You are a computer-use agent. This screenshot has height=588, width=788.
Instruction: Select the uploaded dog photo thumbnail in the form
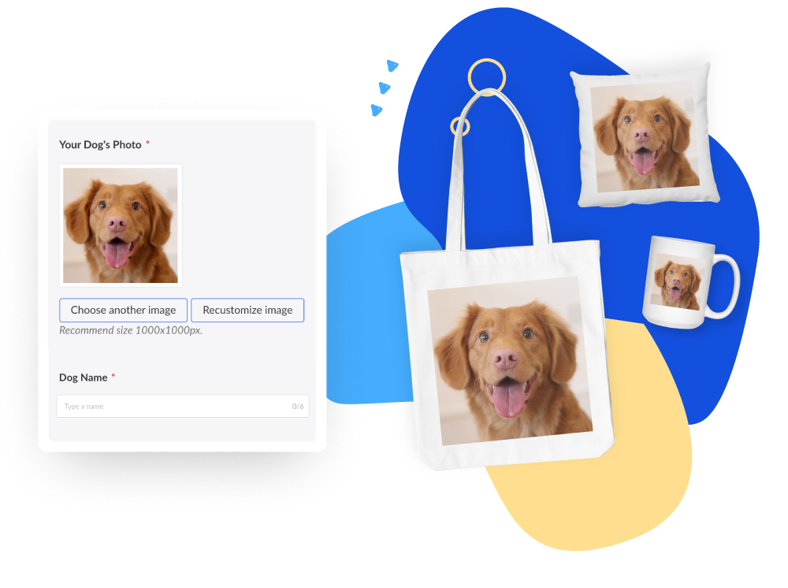click(121, 225)
